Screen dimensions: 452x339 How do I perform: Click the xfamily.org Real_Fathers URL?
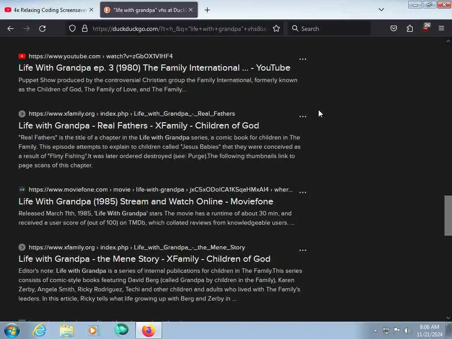pyautogui.click(x=132, y=113)
